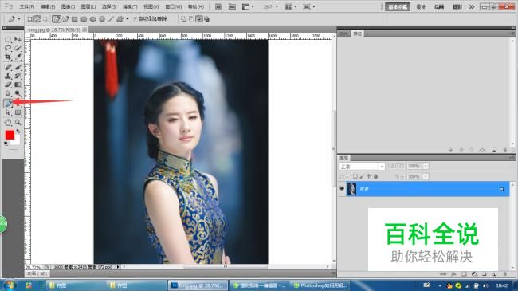Select the Blur tool
Screen dimensions: 518x291
[8, 93]
